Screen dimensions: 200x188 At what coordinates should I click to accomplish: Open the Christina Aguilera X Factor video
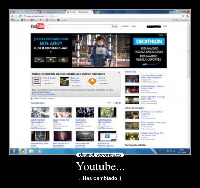132,90
